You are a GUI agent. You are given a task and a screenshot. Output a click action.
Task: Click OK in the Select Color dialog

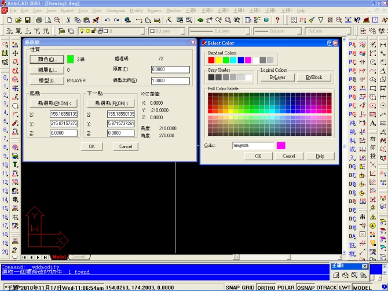tap(258, 156)
